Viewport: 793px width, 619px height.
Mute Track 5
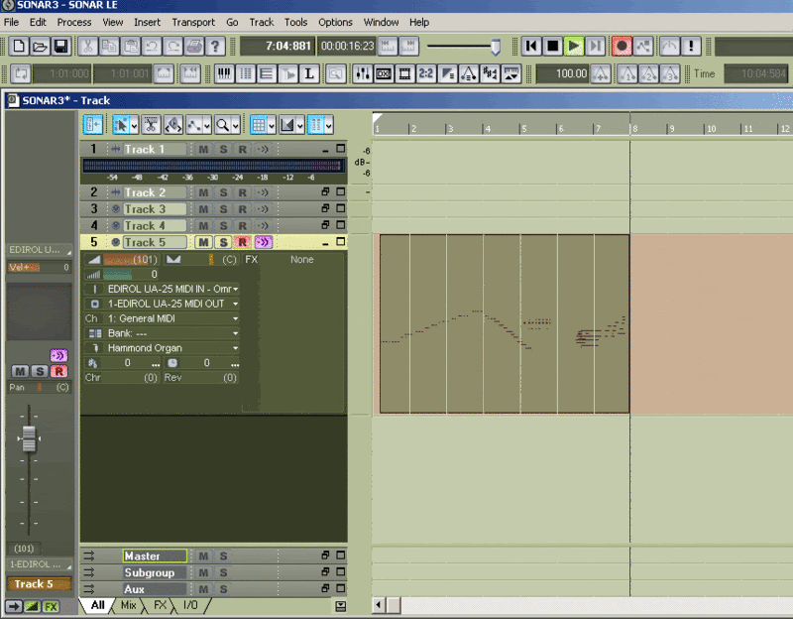tap(203, 242)
